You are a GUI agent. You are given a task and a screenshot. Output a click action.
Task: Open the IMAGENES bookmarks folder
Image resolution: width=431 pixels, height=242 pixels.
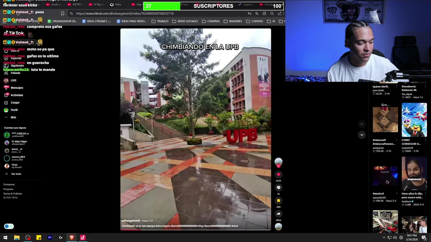click(x=233, y=21)
